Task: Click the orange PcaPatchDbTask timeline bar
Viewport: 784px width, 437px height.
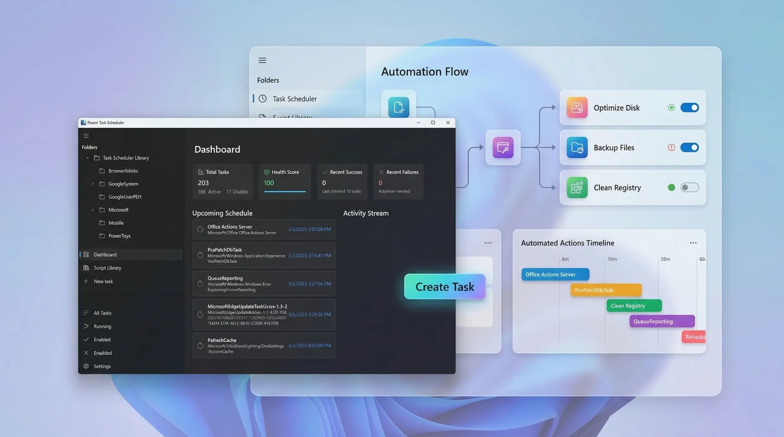Action: click(606, 290)
